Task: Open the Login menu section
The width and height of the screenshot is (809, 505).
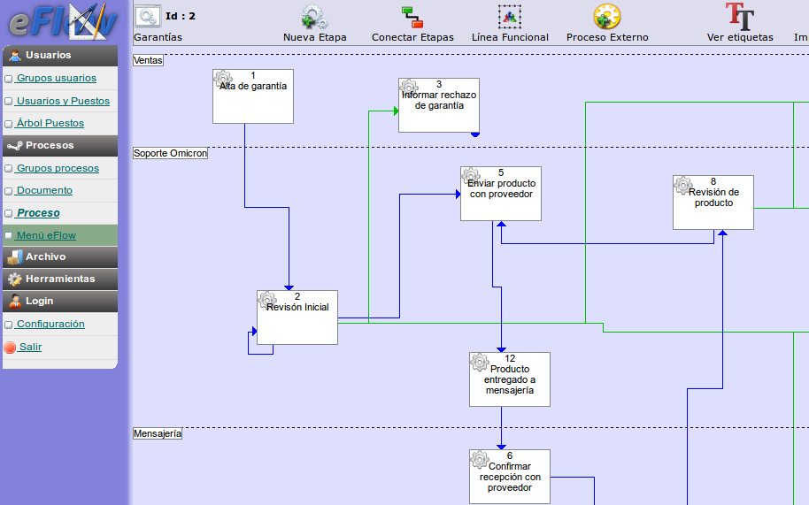Action: (59, 301)
